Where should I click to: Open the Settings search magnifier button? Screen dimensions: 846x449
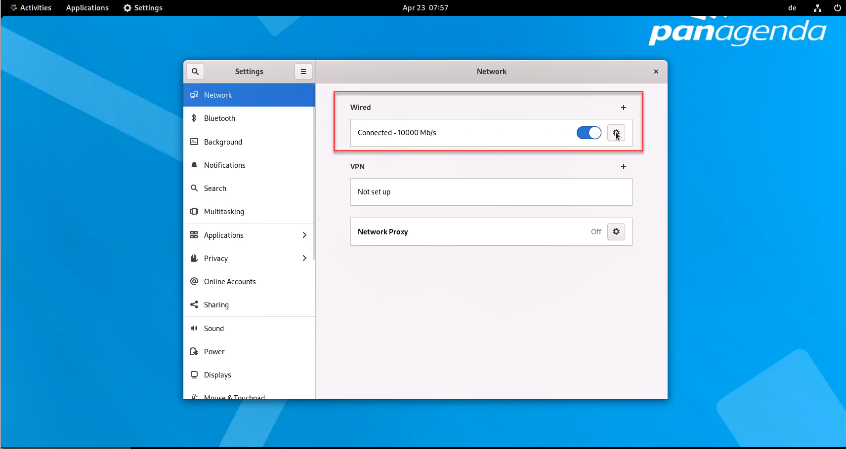195,72
